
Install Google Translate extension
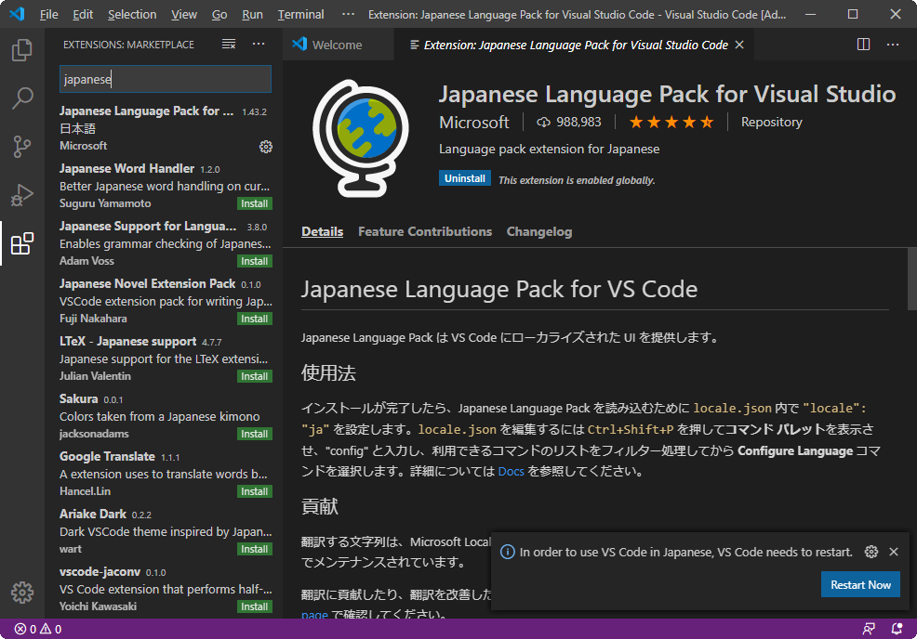[255, 491]
